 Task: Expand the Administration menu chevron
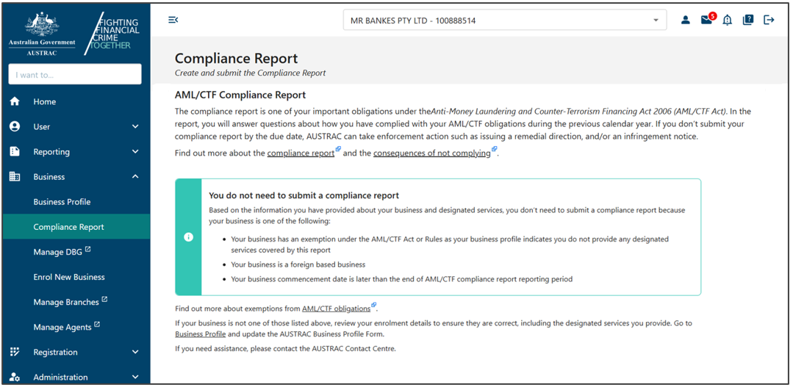coord(135,377)
